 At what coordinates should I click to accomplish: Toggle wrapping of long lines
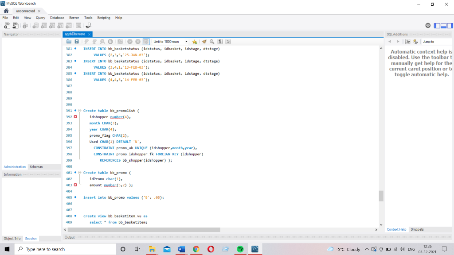tap(228, 42)
